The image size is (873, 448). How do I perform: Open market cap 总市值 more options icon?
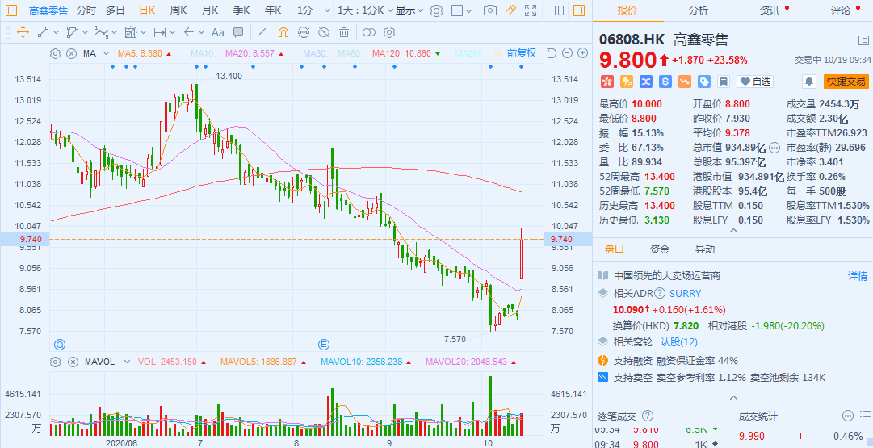(x=774, y=148)
